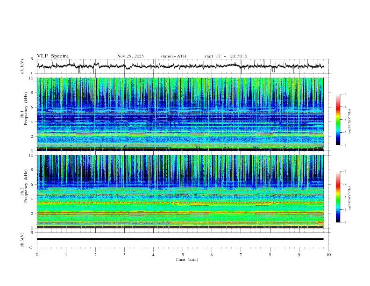Click the "ch.1(V)" axis label
This screenshot has height=286, width=370.
(x=22, y=66)
